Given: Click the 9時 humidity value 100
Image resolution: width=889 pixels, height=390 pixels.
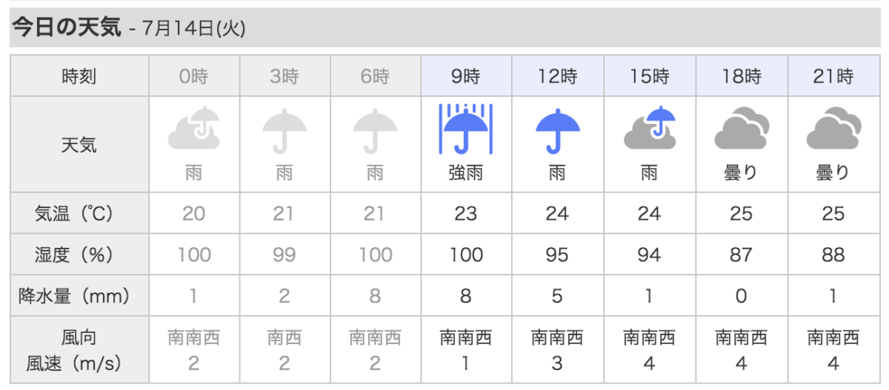Looking at the screenshot, I should [466, 255].
